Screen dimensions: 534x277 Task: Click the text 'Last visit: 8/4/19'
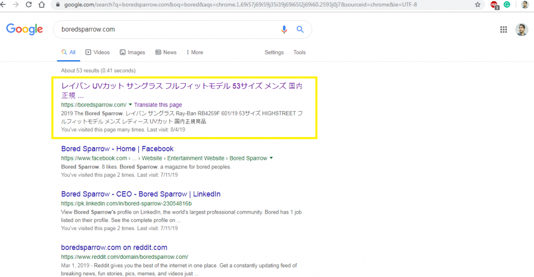pyautogui.click(x=166, y=129)
